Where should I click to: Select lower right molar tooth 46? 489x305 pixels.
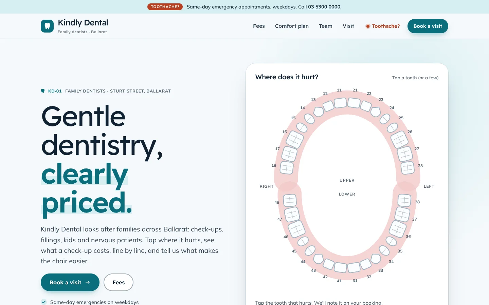point(296,229)
